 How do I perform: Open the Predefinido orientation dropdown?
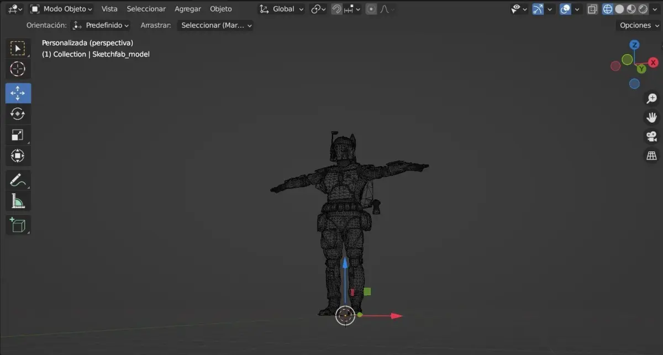[x=101, y=25]
